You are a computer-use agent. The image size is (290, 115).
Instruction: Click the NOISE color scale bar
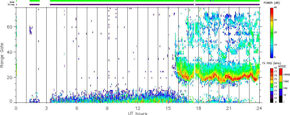coord(281,86)
